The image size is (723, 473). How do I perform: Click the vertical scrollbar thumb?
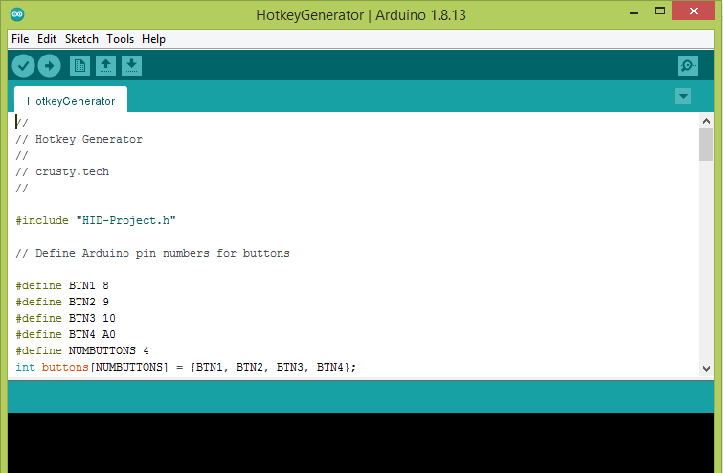[x=706, y=145]
